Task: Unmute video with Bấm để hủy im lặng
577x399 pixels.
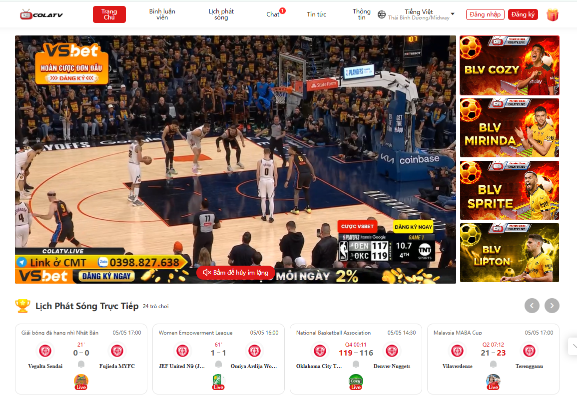Action: (x=235, y=273)
